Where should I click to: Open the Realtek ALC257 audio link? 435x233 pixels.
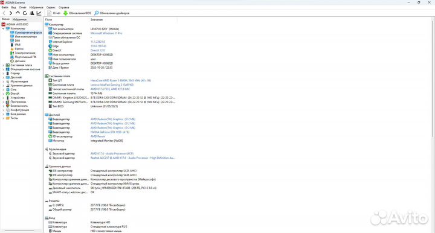tap(132, 158)
